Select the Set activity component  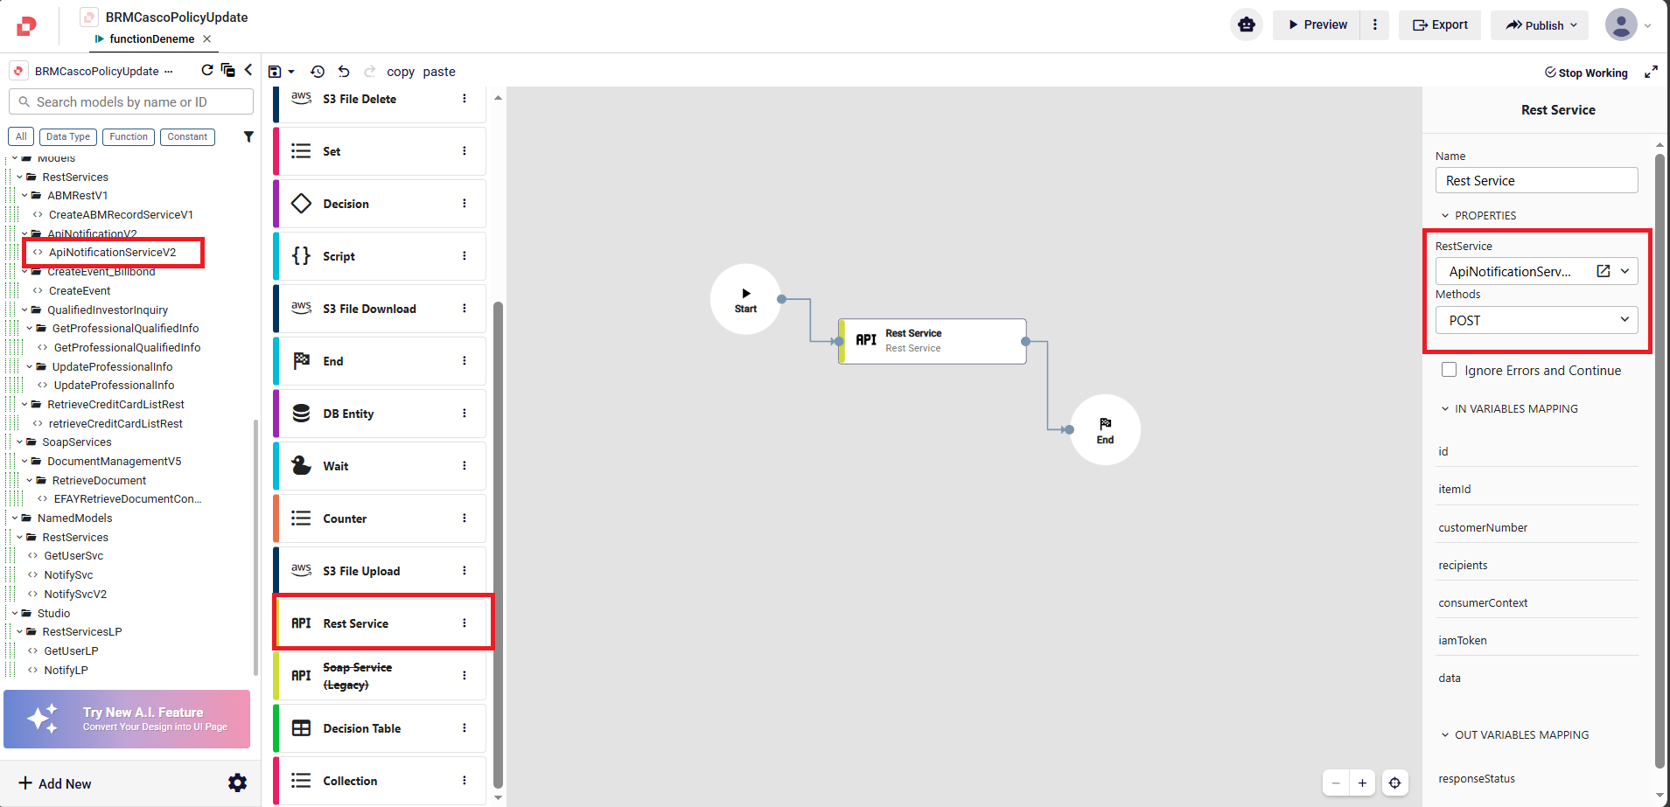coord(380,151)
